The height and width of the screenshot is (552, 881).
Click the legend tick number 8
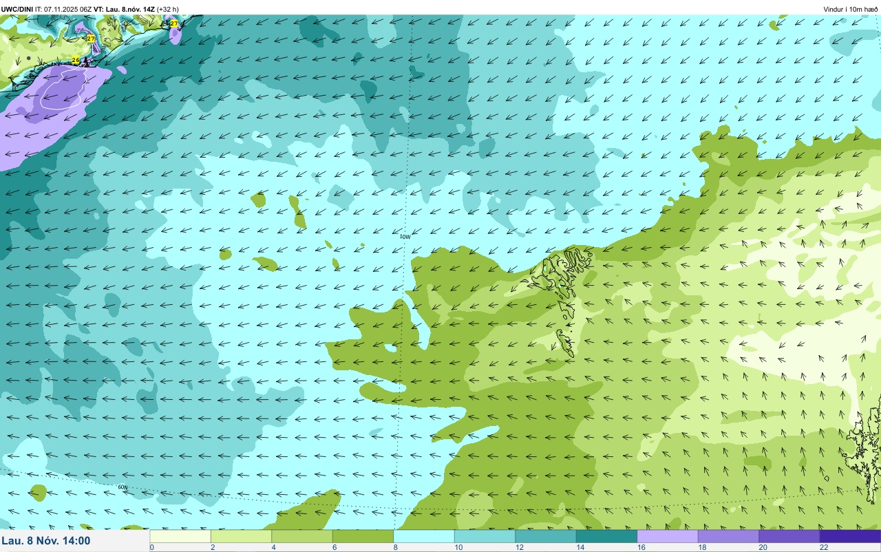click(394, 547)
